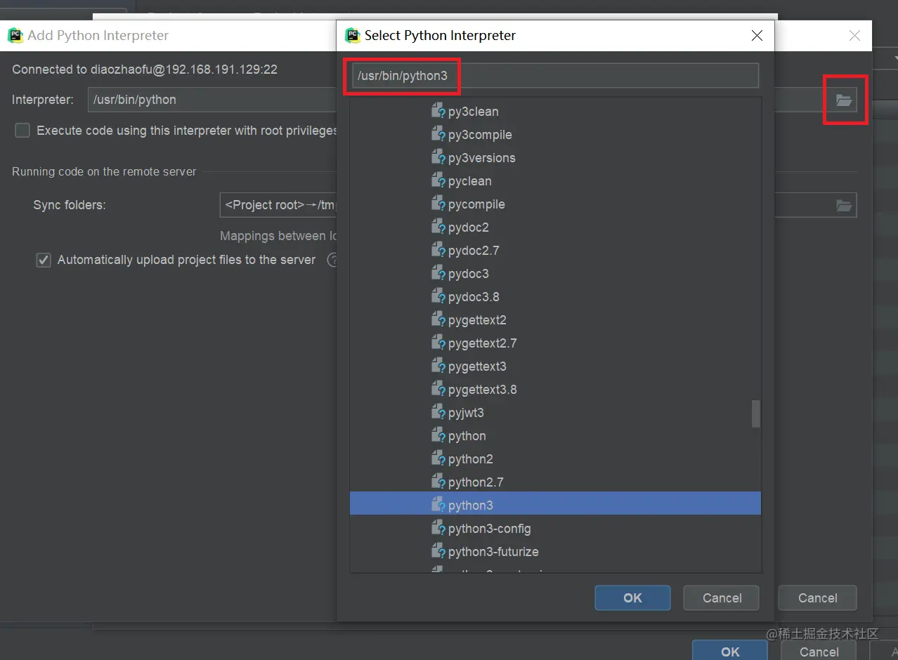Click Cancel in the background settings window
Image resolution: width=898 pixels, height=660 pixels.
point(819,651)
